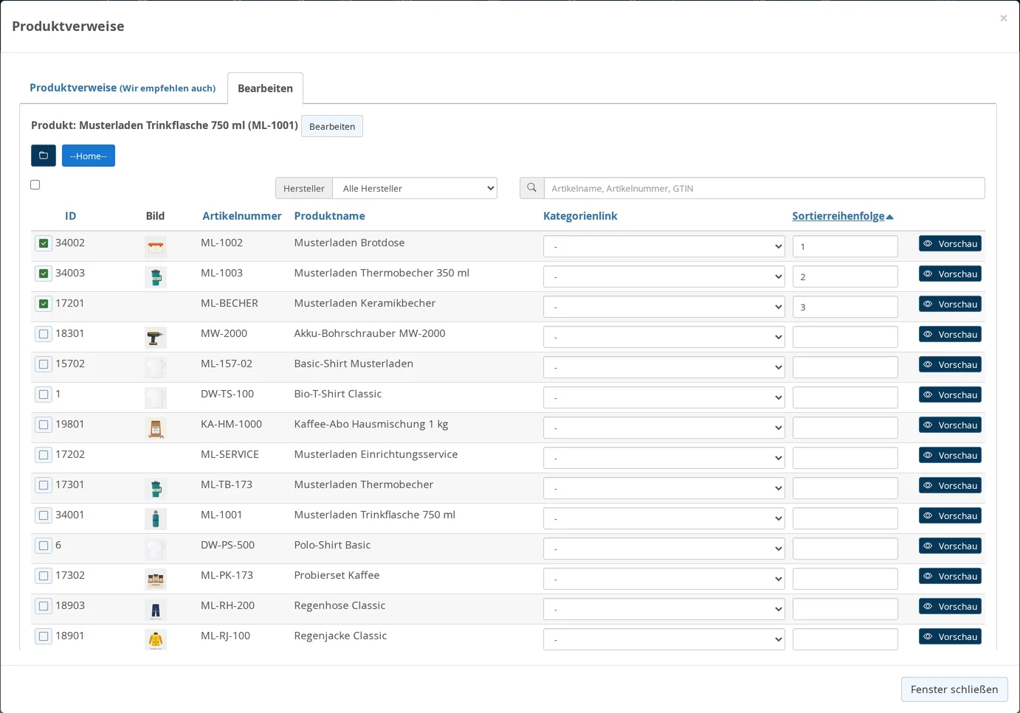Click the Thermobecher 350 ml thumbnail
Viewport: 1020px width, 713px height.
(x=156, y=277)
